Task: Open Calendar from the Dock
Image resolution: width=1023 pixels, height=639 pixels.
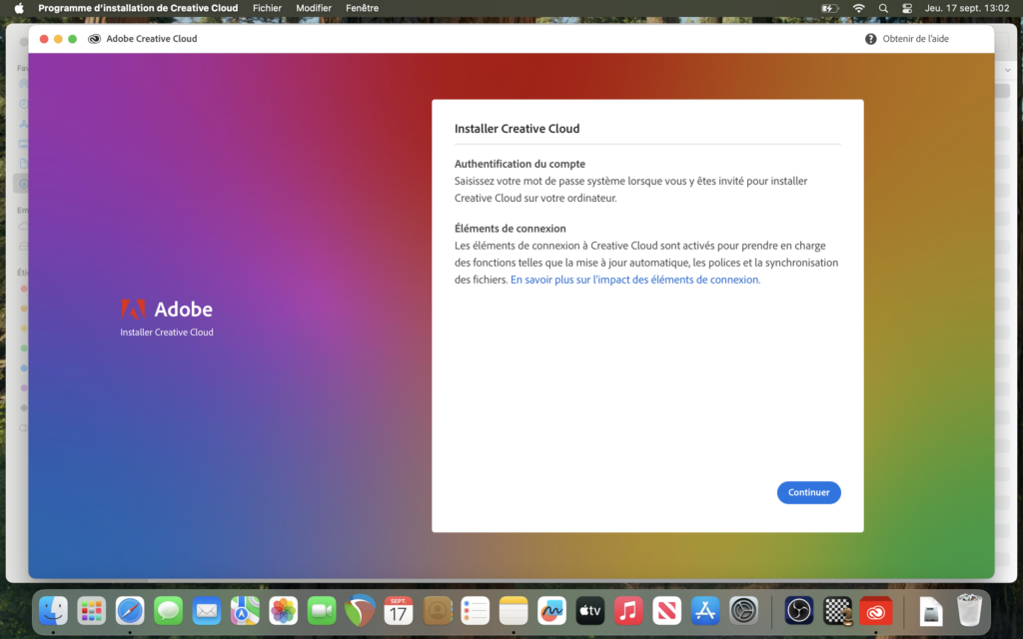Action: tap(399, 611)
